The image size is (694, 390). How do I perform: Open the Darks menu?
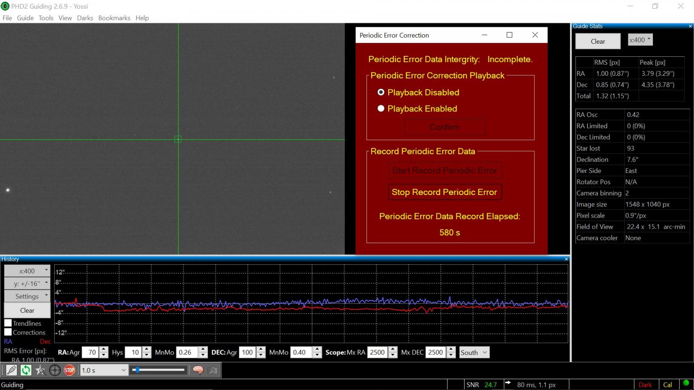[x=85, y=18]
